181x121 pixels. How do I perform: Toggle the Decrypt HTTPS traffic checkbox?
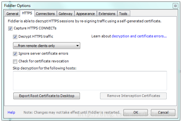15,37
